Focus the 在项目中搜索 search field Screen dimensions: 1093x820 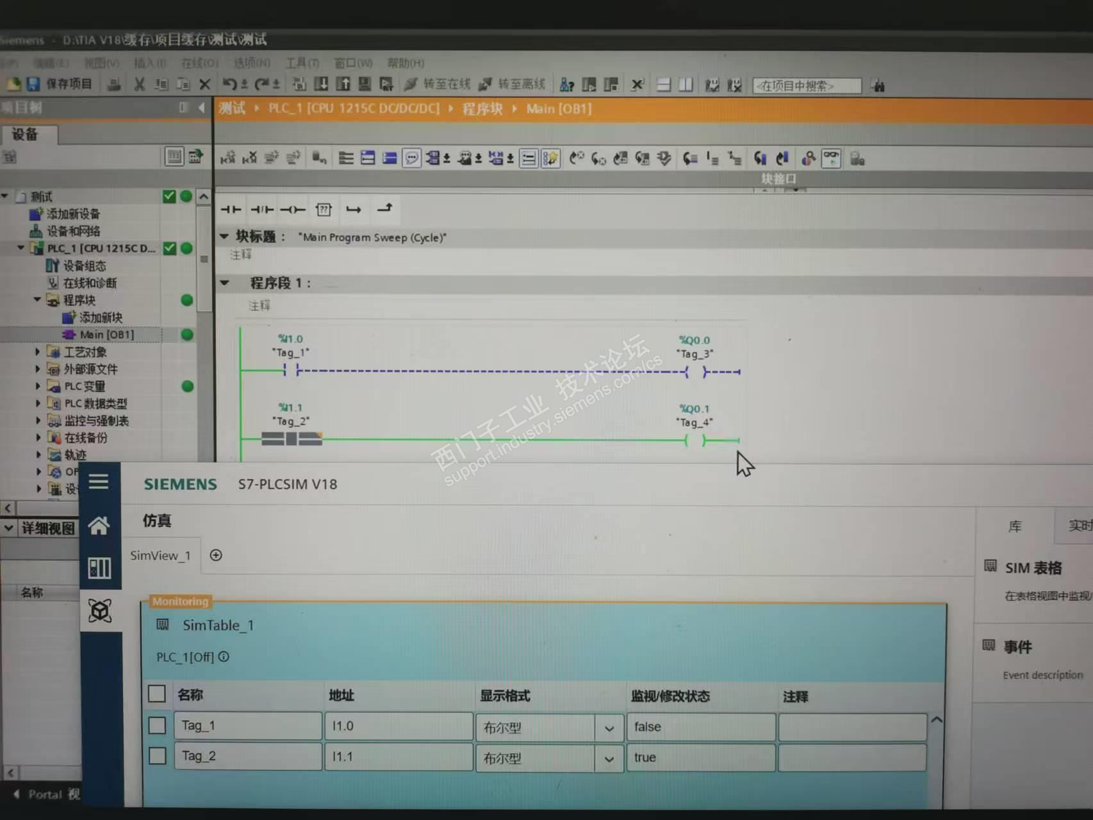click(807, 86)
